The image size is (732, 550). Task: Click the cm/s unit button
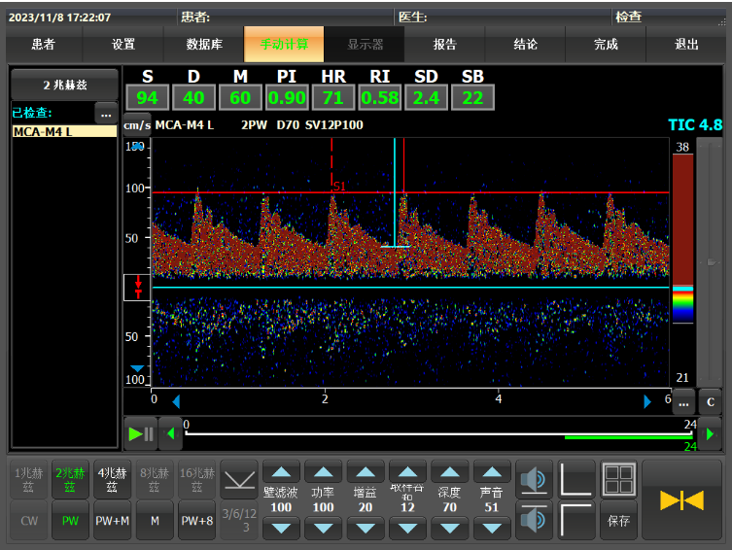[137, 124]
